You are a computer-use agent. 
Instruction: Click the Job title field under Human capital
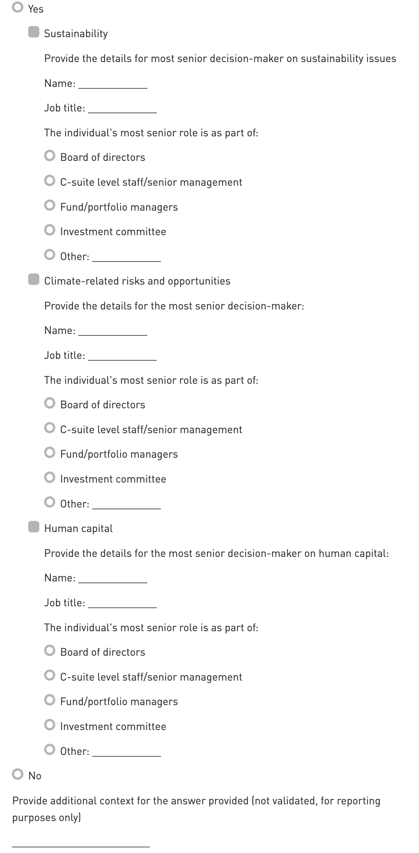[x=122, y=603]
